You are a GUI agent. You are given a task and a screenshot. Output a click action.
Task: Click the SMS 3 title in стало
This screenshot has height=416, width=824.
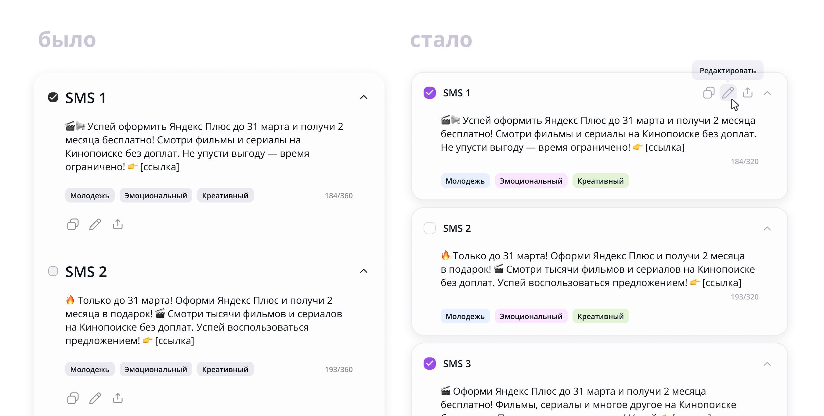click(457, 364)
